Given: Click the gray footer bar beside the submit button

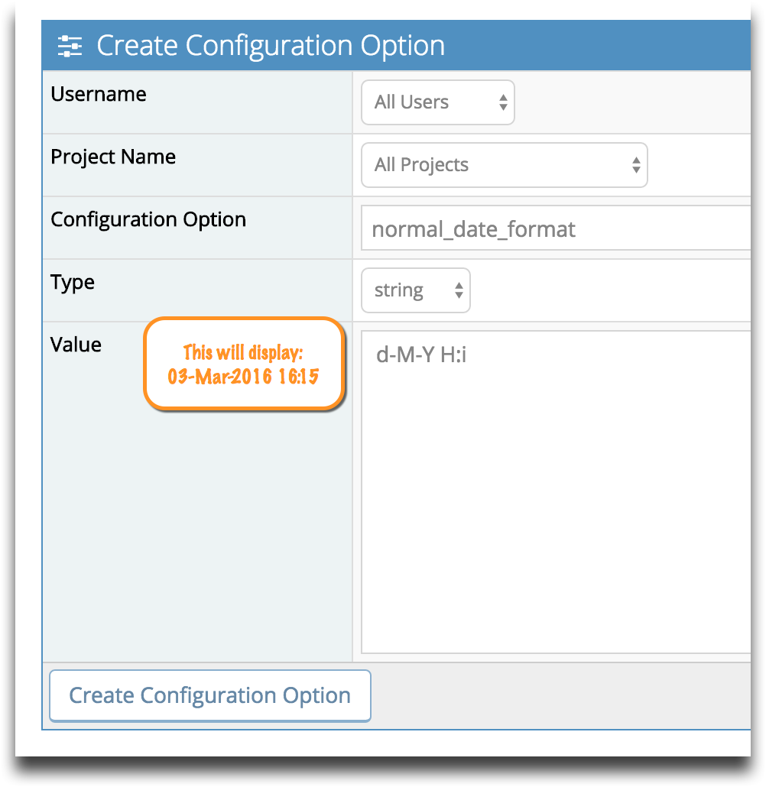Looking at the screenshot, I should coord(560,695).
